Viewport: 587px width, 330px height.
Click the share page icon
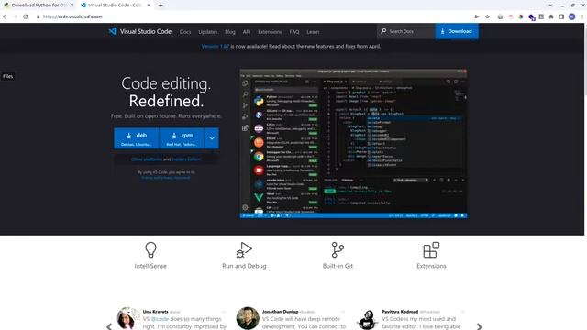[x=477, y=16]
